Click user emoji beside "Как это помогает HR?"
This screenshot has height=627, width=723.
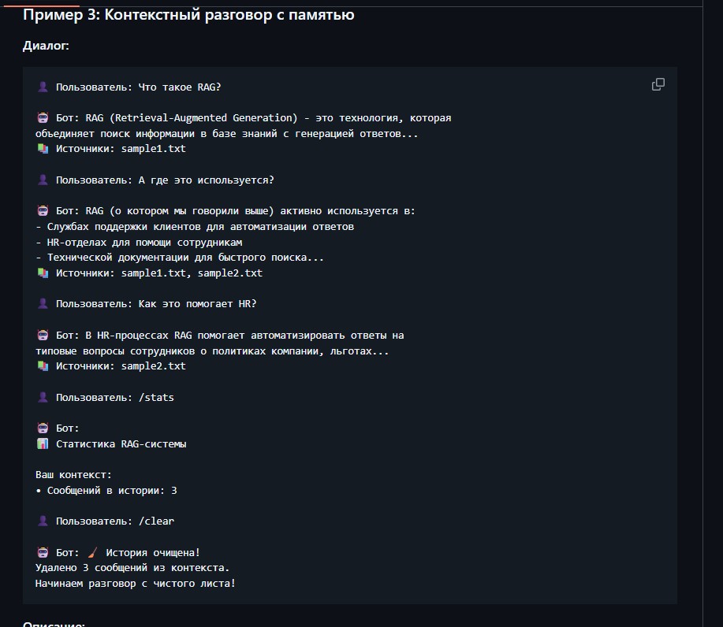[x=43, y=304]
